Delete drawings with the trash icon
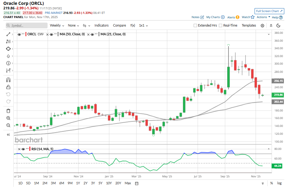This screenshot has height=187, width=287. coord(8,111)
